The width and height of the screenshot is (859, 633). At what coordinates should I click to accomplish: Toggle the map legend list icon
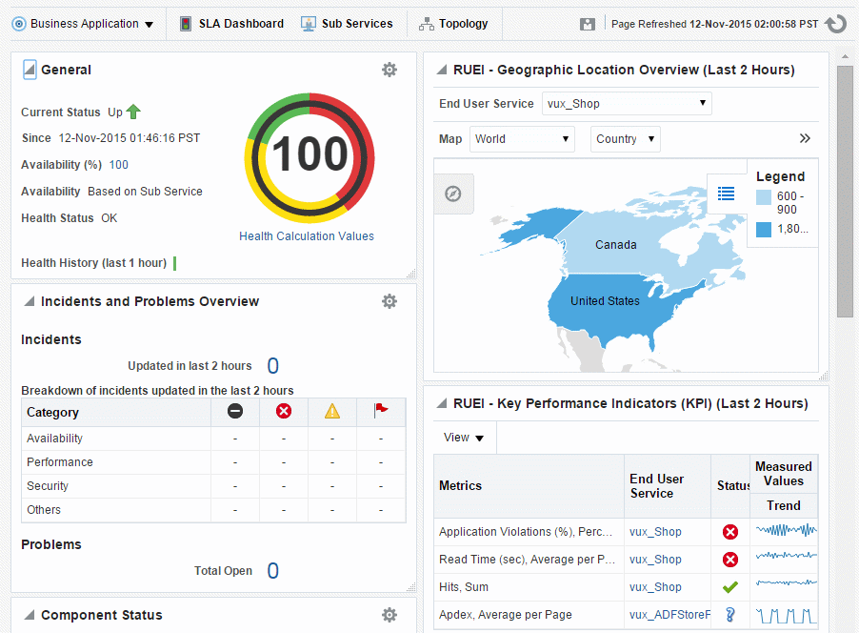[726, 194]
